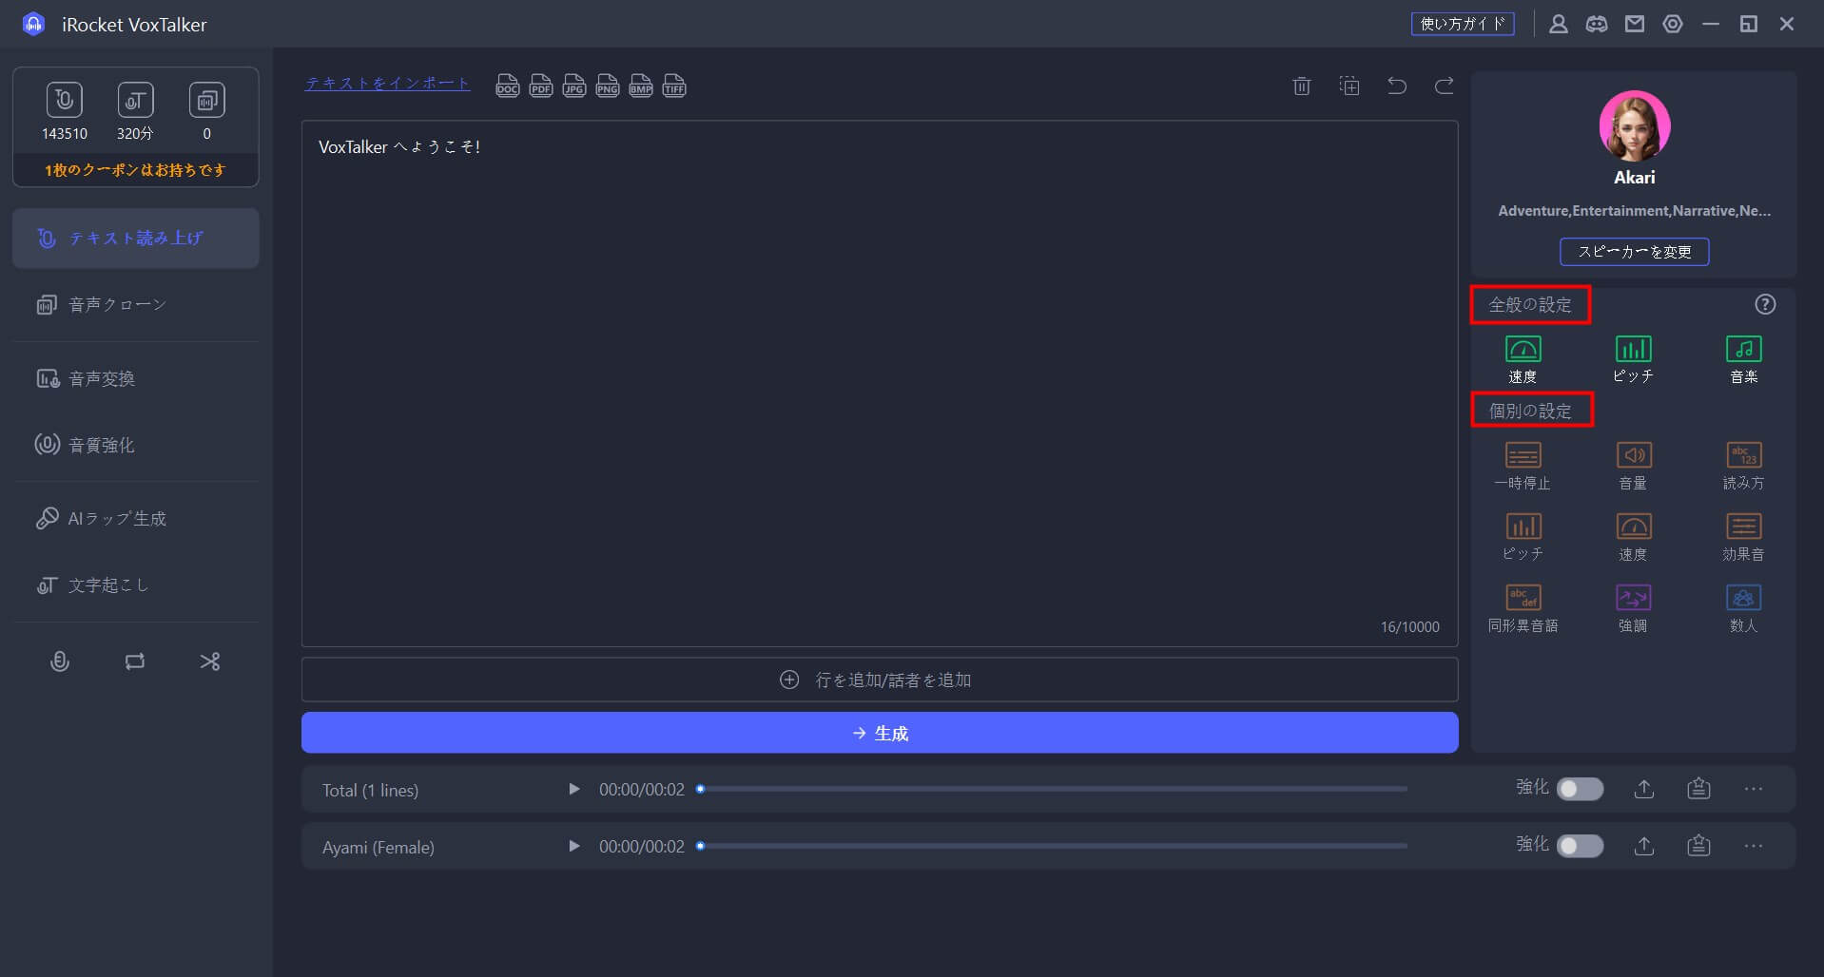The width and height of the screenshot is (1824, 977).
Task: Click テキストをインポート link
Action: (387, 84)
